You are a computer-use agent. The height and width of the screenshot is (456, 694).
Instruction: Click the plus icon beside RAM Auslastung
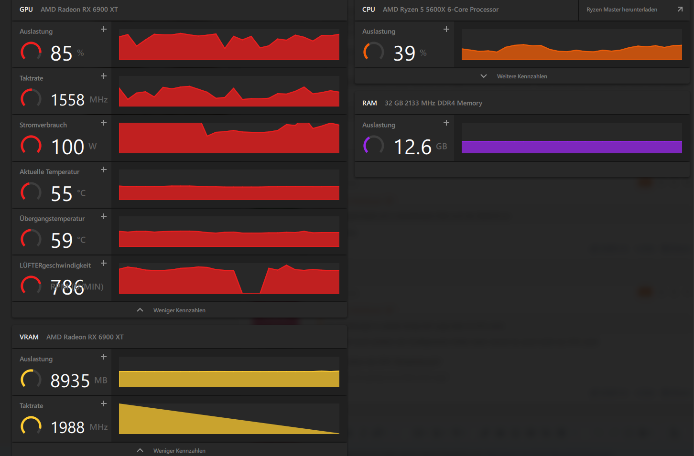tap(446, 123)
